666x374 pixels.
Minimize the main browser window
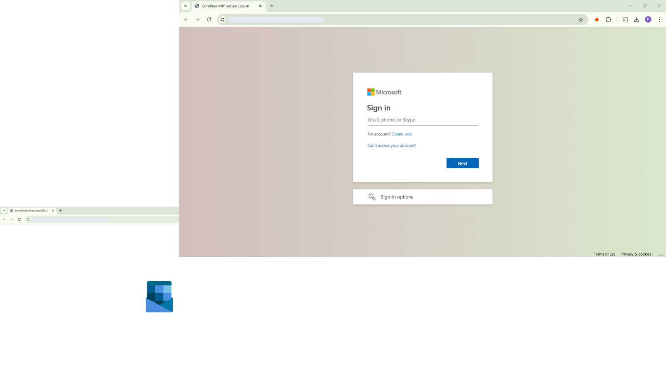coord(630,6)
